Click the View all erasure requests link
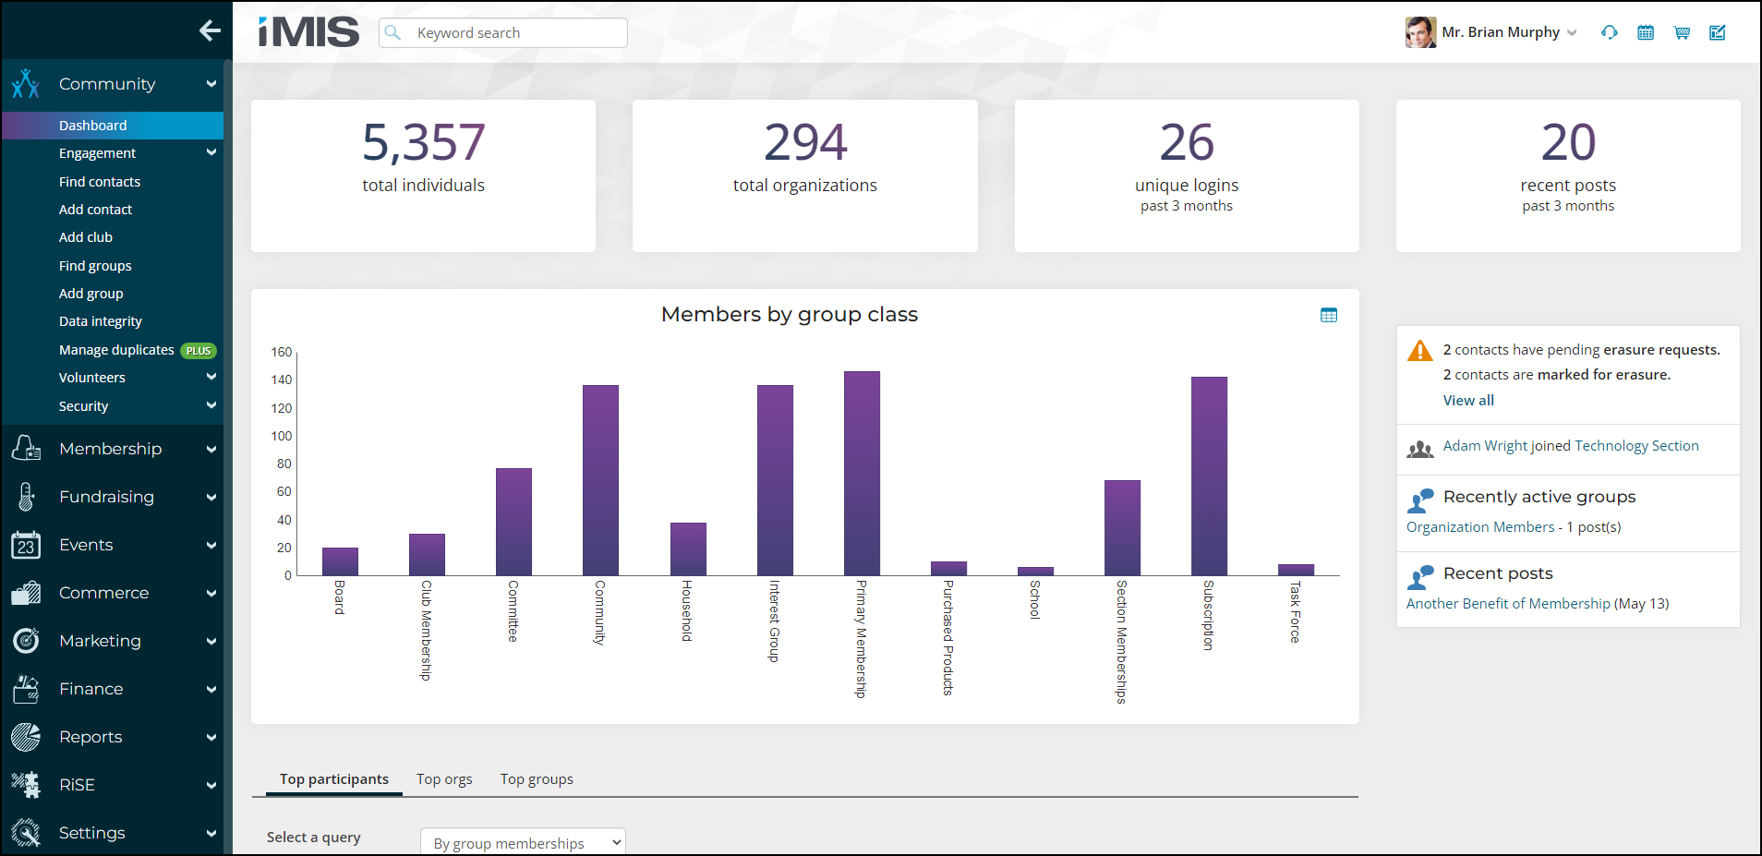The width and height of the screenshot is (1762, 856). pos(1468,400)
